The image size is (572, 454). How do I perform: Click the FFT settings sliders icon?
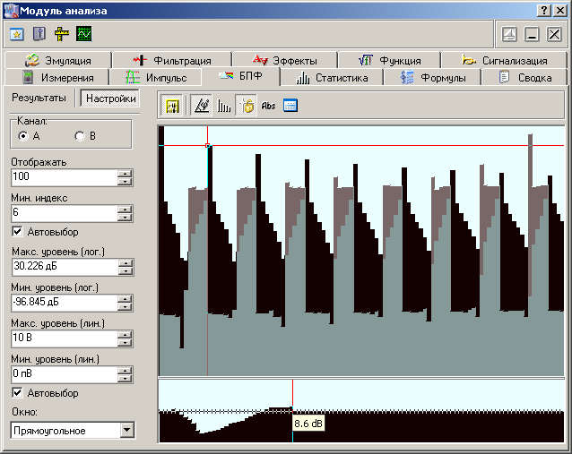[x=172, y=106]
